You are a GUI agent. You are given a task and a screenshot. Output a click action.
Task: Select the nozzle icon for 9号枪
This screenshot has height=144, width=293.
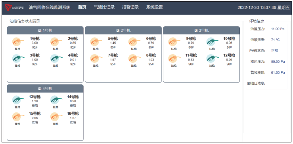pyautogui.click(x=174, y=42)
